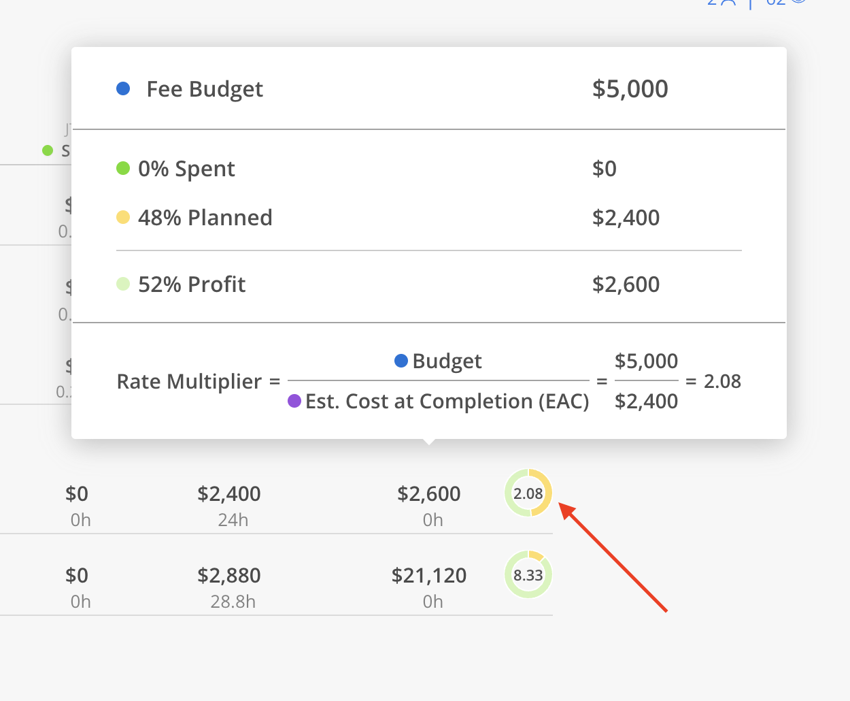
Task: Click the yellow dot beside 48% Planned
Action: pyautogui.click(x=123, y=217)
